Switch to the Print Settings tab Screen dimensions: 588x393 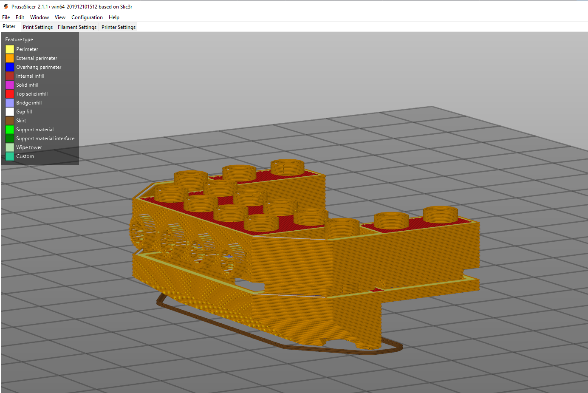pyautogui.click(x=37, y=27)
